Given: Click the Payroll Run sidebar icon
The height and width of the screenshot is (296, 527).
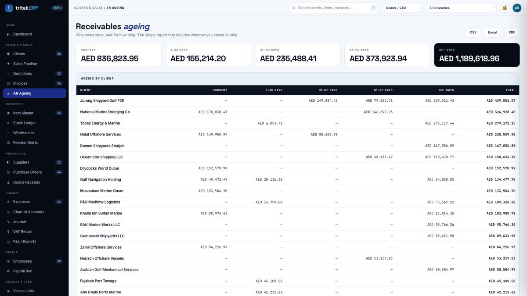Looking at the screenshot, I should 8,271.
